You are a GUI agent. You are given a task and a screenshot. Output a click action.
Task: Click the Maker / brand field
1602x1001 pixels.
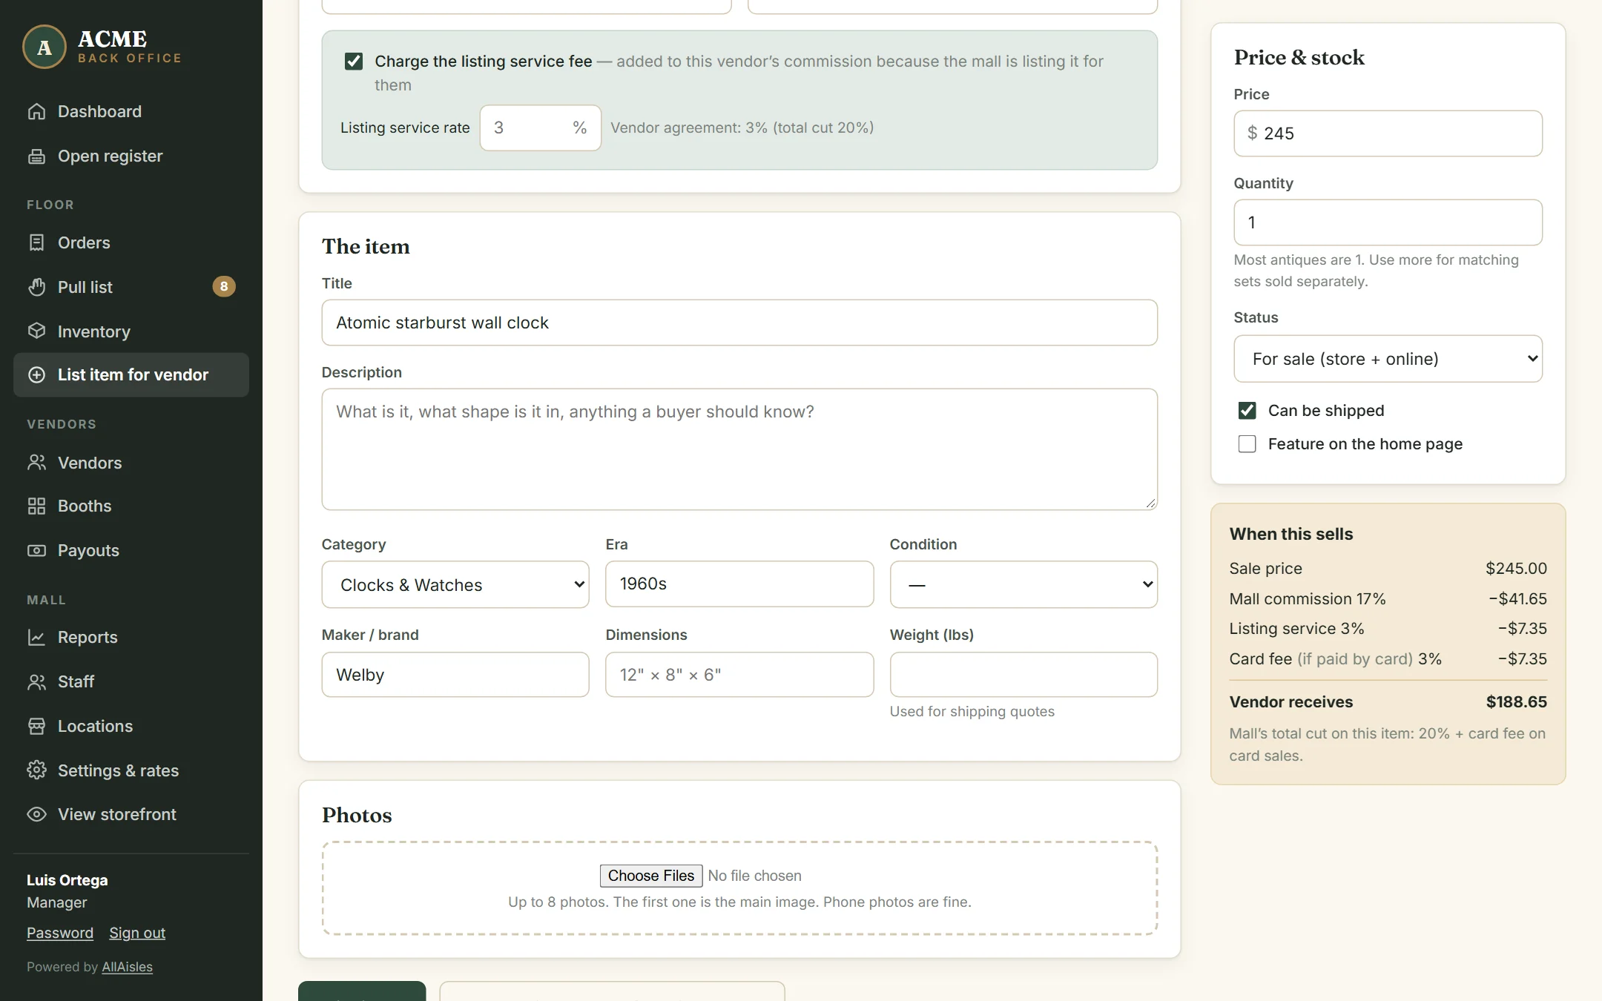click(x=455, y=675)
